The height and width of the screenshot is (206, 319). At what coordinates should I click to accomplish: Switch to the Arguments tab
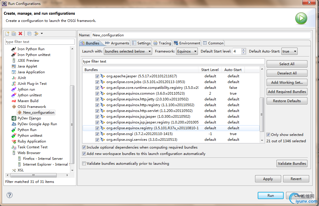tap(117, 43)
